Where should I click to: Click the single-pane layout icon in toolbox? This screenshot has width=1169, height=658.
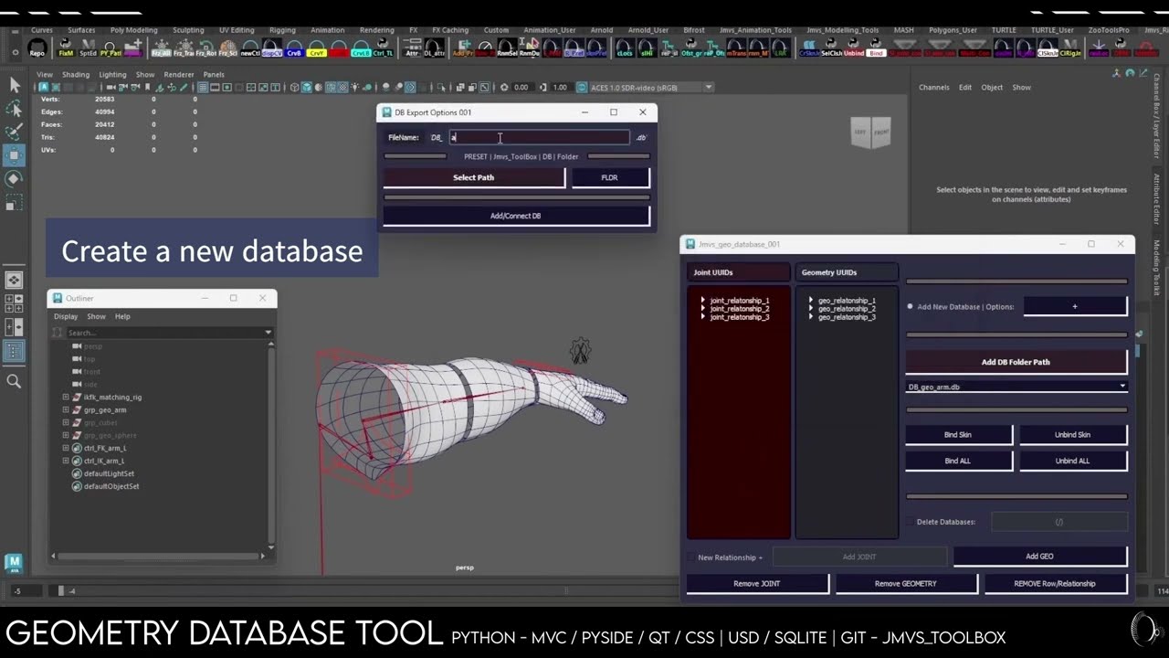(14, 280)
